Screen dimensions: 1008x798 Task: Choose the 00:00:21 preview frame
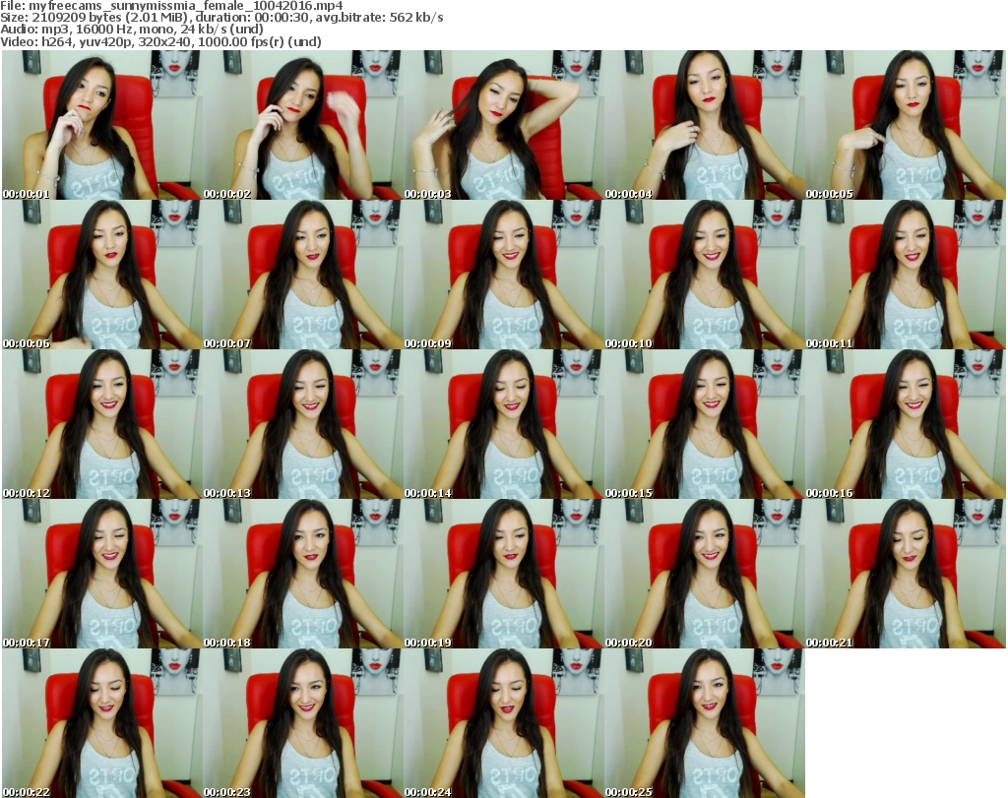pyautogui.click(x=906, y=574)
